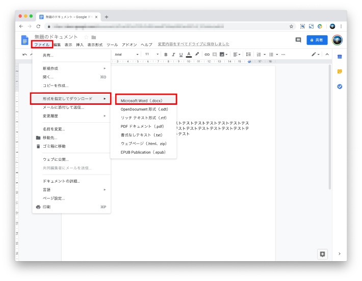The height and width of the screenshot is (281, 362).
Task: Open the 表示形式 menu
Action: (x=95, y=45)
